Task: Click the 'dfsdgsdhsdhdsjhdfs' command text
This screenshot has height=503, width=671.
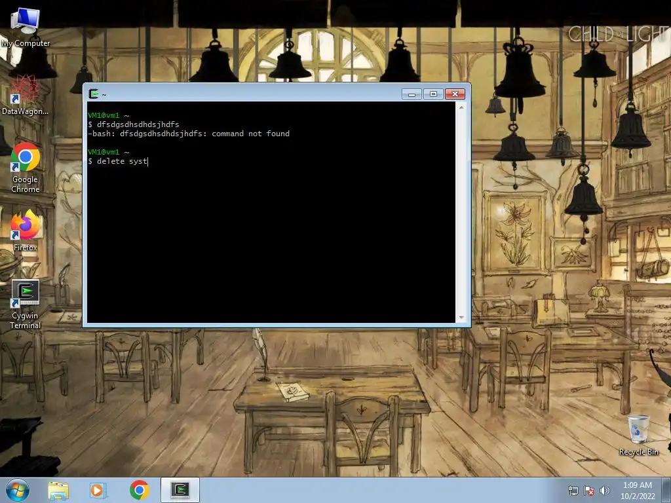Action: coord(138,124)
